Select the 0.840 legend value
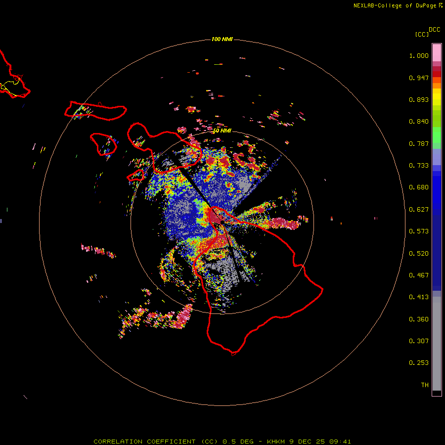This screenshot has width=445, height=445. pyautogui.click(x=419, y=122)
